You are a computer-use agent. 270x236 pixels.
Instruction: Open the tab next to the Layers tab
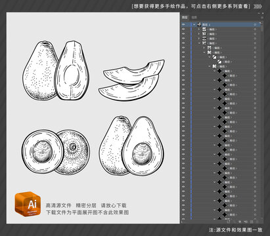[x=194, y=18]
